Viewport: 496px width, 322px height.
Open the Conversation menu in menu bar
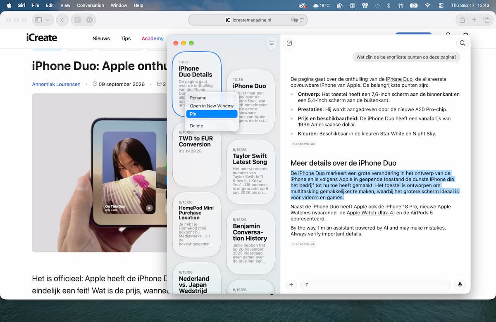coord(91,5)
